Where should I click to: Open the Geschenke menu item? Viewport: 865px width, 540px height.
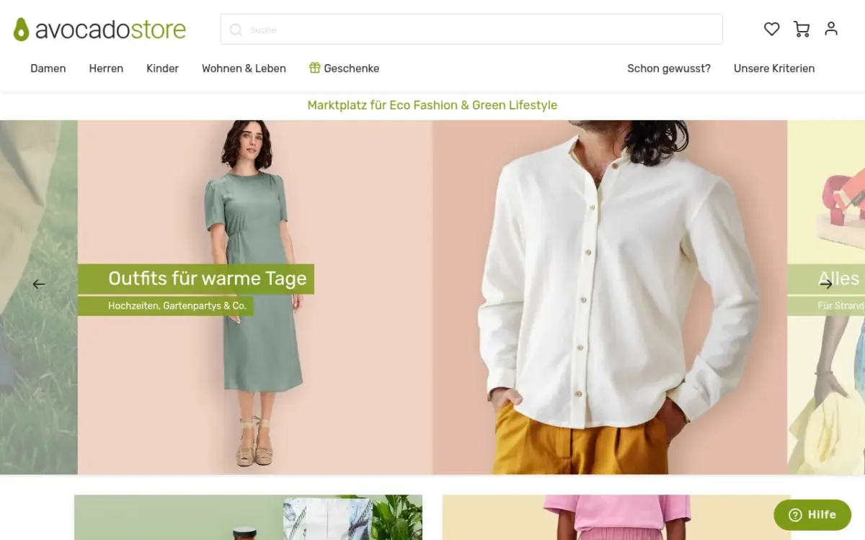click(344, 68)
